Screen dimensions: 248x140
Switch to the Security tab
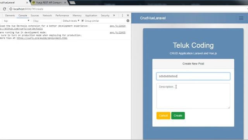tap(105, 16)
